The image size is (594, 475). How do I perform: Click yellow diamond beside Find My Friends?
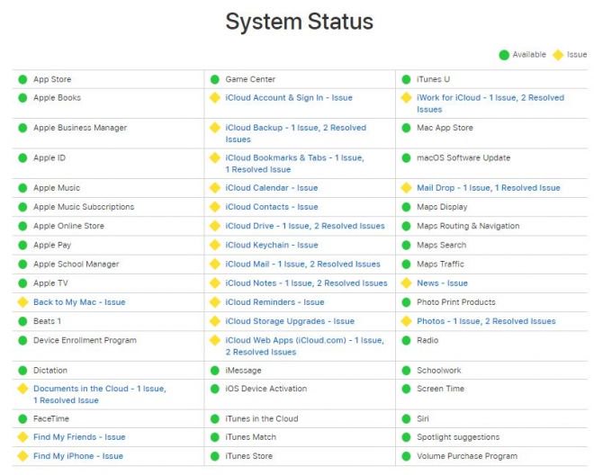[22, 437]
